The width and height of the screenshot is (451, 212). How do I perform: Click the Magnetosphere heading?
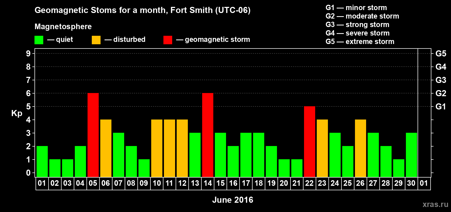[63, 27]
